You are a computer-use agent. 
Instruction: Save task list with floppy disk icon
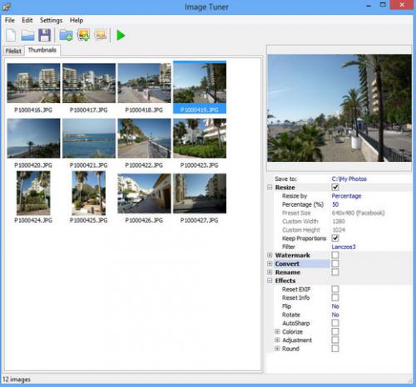point(44,36)
